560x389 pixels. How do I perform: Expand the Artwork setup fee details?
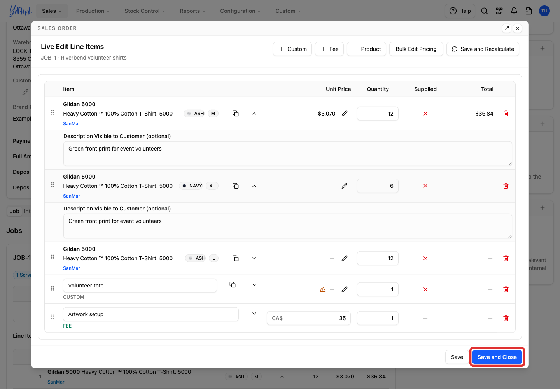254,314
